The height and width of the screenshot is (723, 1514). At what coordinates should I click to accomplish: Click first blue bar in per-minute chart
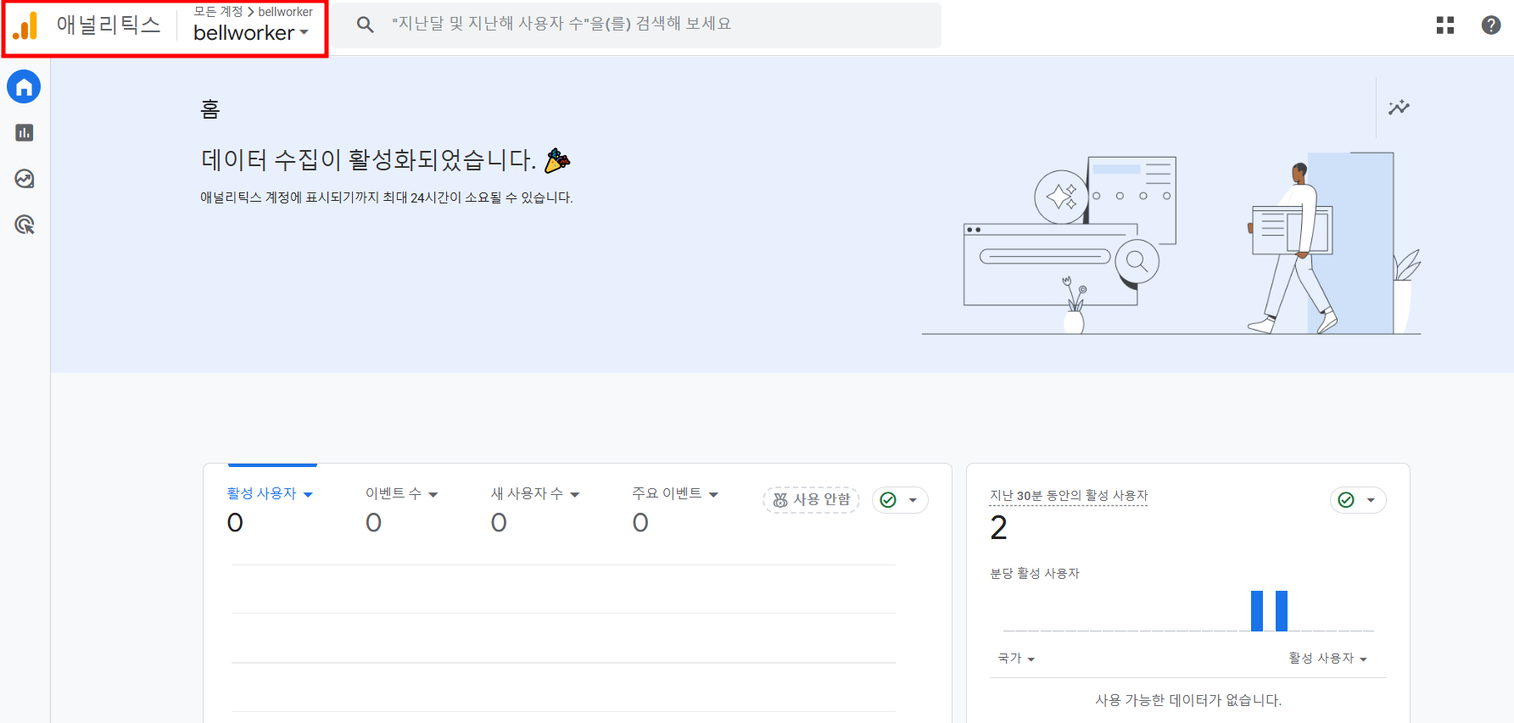coord(1257,611)
